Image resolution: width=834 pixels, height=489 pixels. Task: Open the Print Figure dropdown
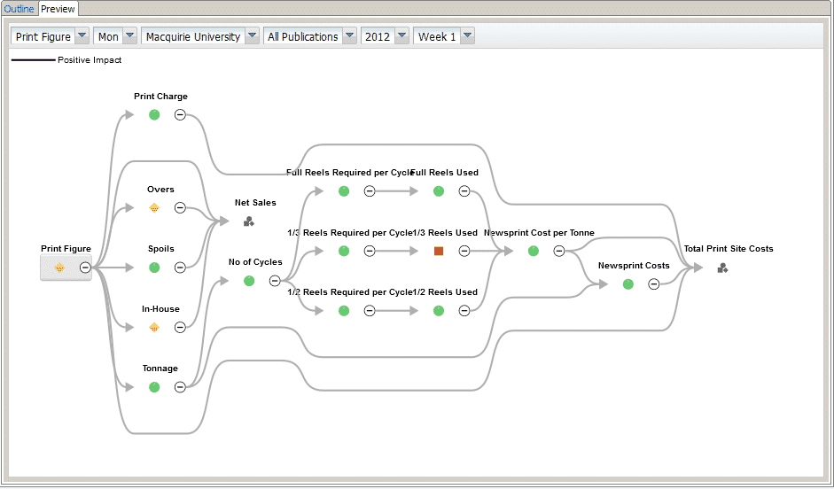[82, 36]
